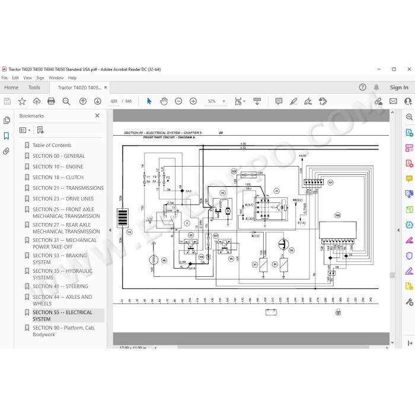The width and height of the screenshot is (415, 415).
Task: Click the Zoom In plus icon
Action: (193, 101)
